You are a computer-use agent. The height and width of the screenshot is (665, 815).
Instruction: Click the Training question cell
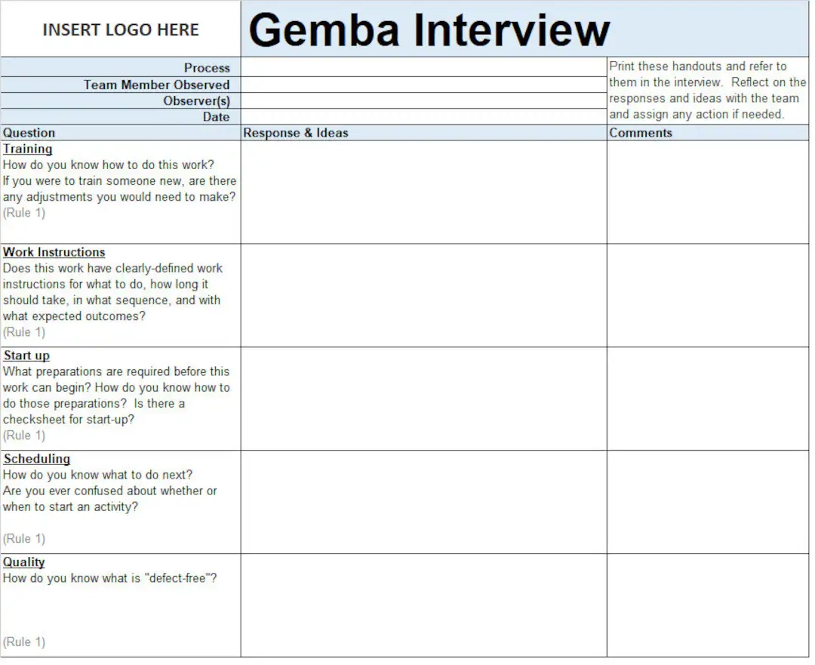[121, 192]
